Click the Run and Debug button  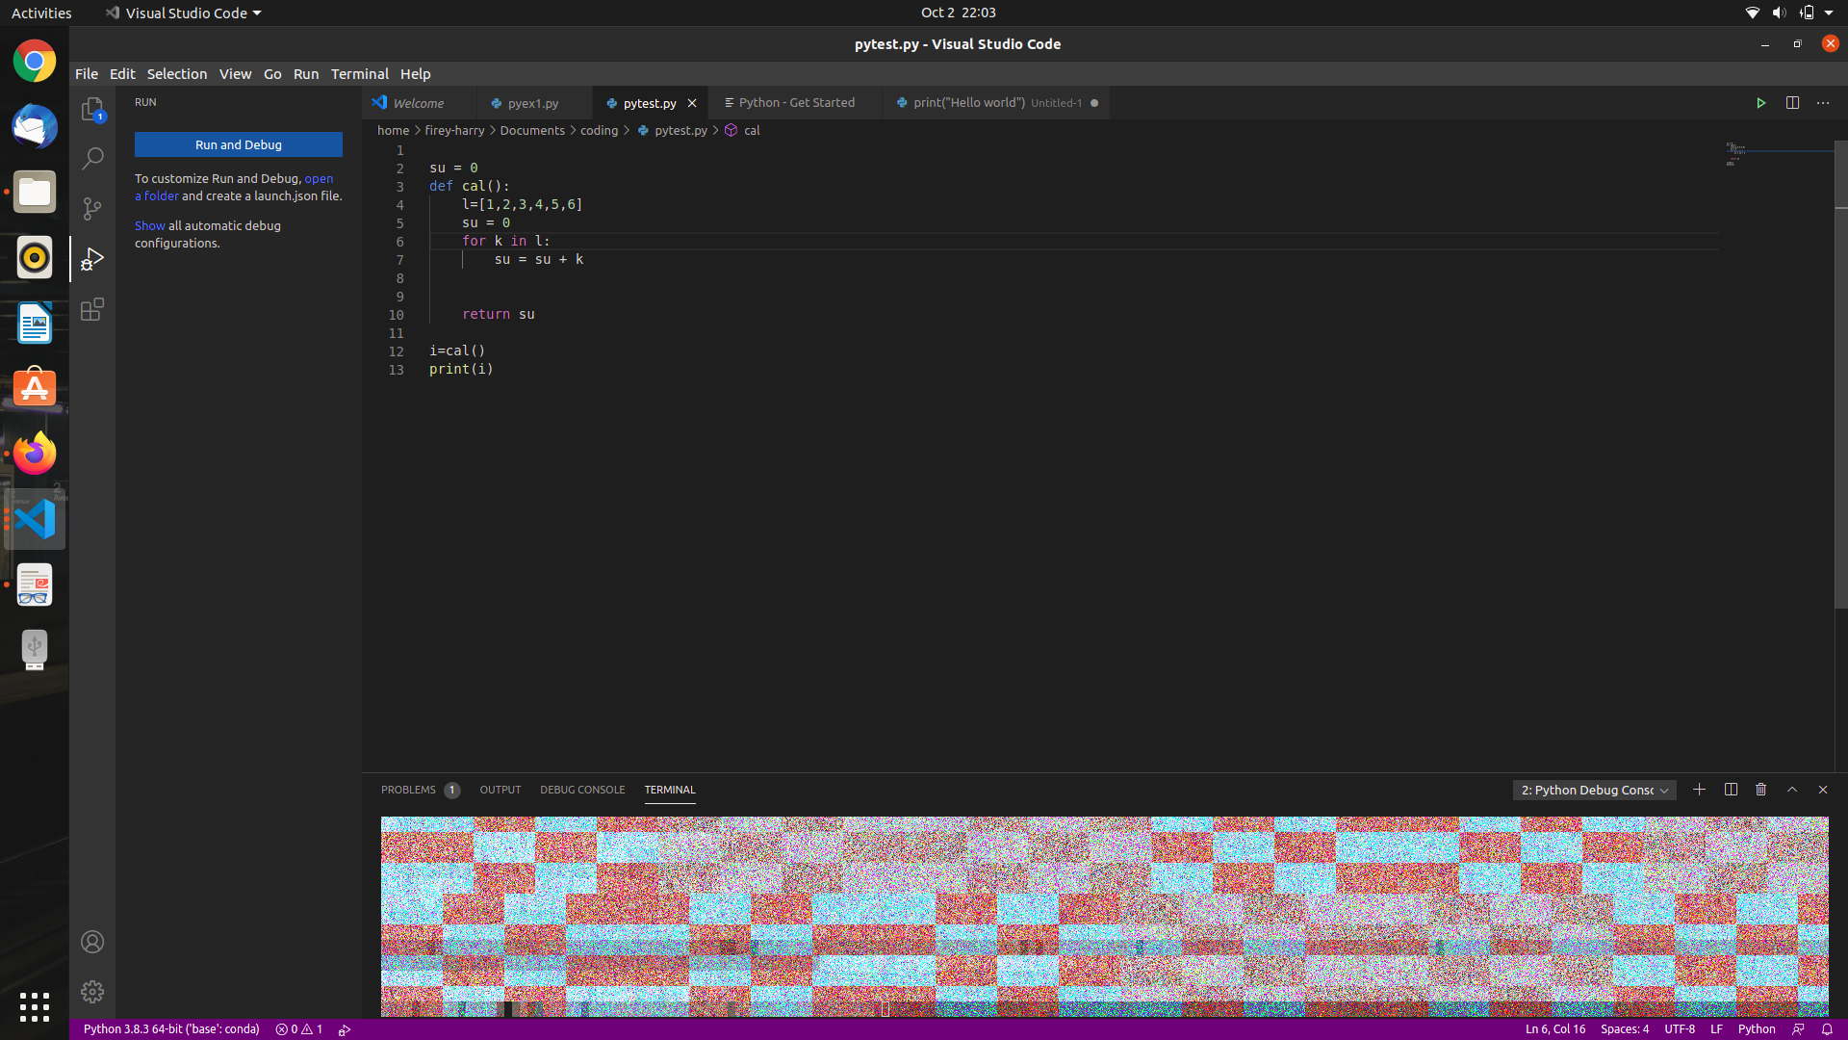(238, 144)
